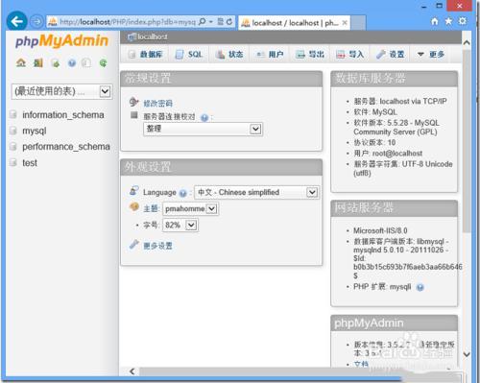Open the 更多 menu dropdown
This screenshot has height=383, width=480.
(431, 55)
